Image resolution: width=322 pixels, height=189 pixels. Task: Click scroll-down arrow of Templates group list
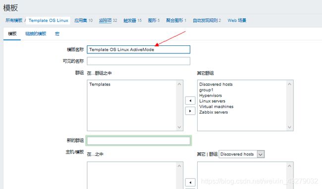[x=179, y=127]
